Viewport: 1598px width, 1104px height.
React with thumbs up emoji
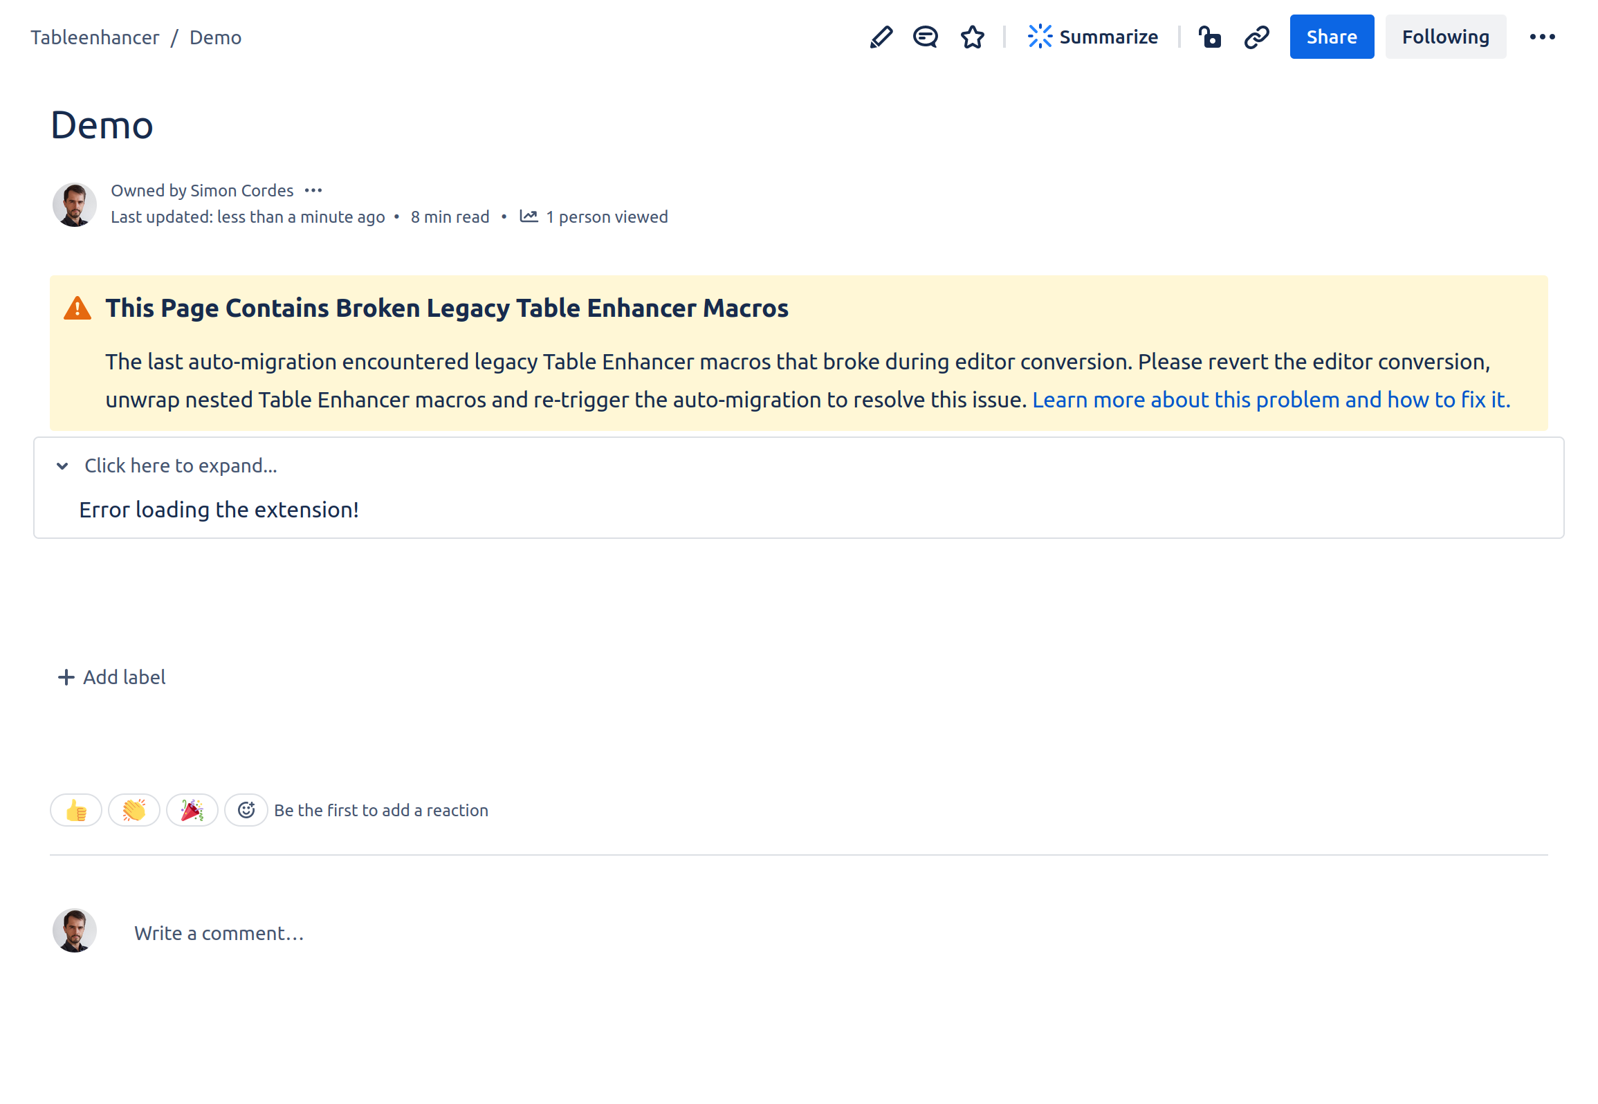pyautogui.click(x=76, y=810)
